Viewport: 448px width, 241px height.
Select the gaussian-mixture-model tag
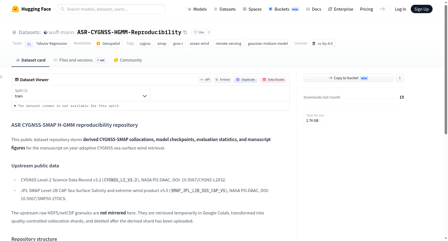(268, 43)
